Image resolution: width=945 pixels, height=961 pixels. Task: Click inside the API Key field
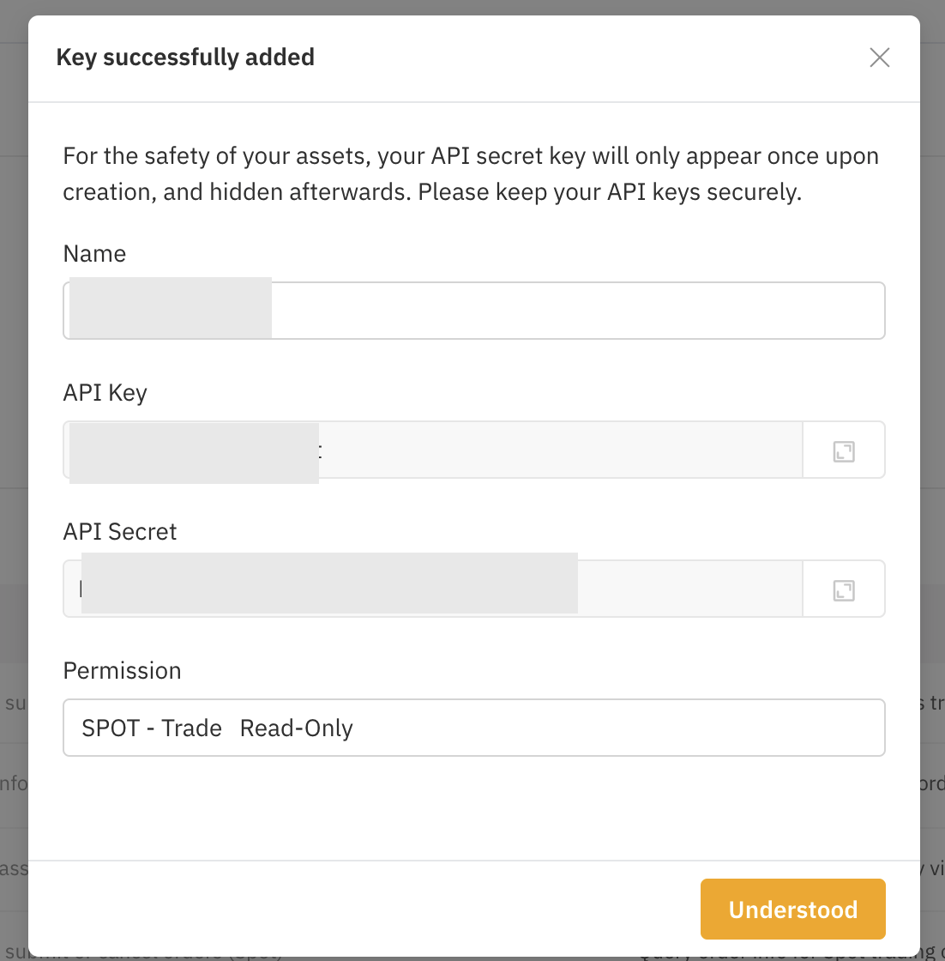433,450
